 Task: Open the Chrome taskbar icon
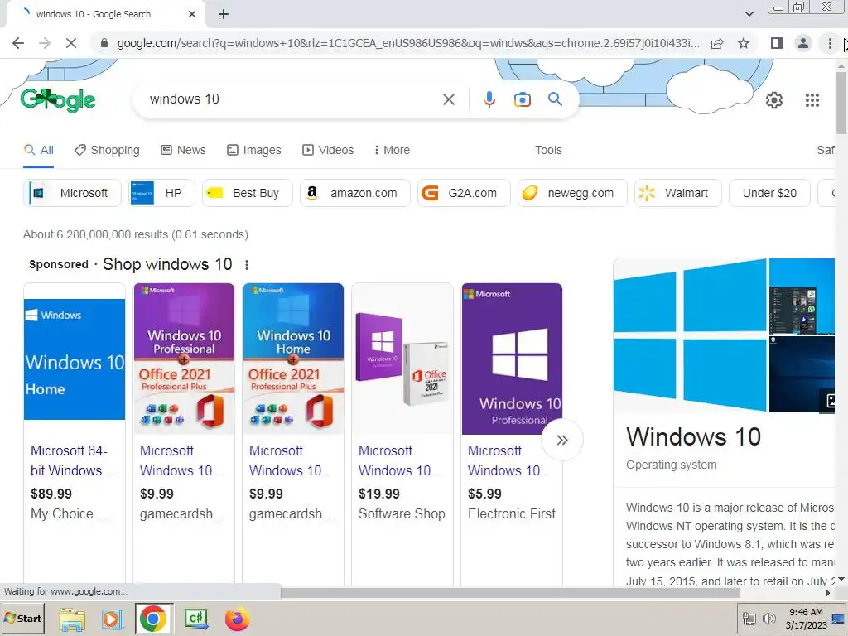(153, 619)
